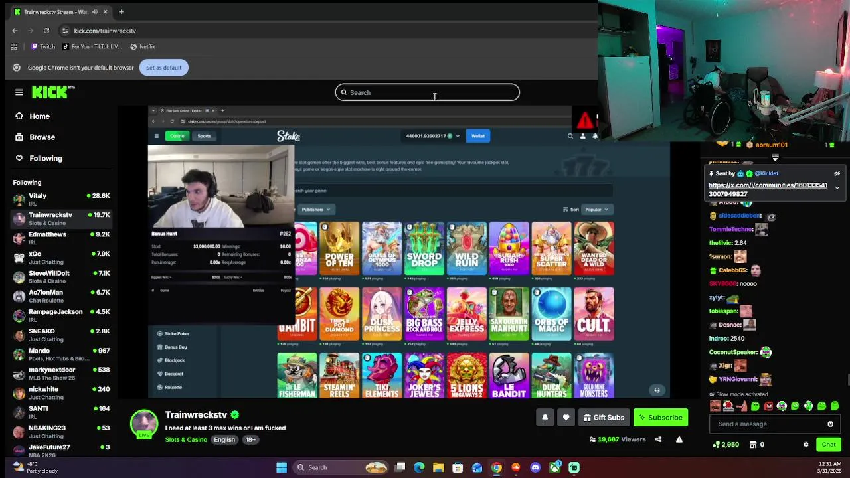Toggle stream notifications bell
The width and height of the screenshot is (850, 478).
pyautogui.click(x=545, y=418)
